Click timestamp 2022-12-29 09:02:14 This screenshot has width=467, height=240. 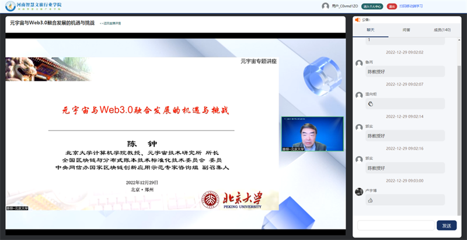click(405, 117)
